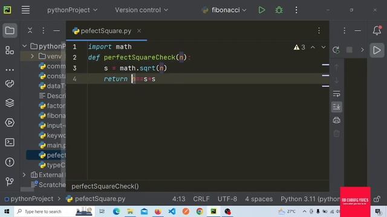The height and width of the screenshot is (217, 387).
Task: Open the Git version control tool window
Action: pyautogui.click(x=10, y=181)
